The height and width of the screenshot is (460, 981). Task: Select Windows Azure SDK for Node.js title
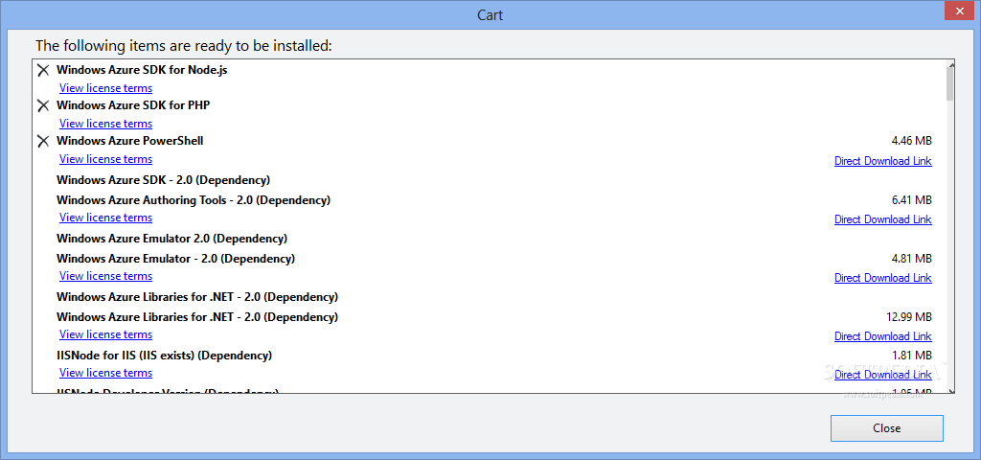coord(142,70)
